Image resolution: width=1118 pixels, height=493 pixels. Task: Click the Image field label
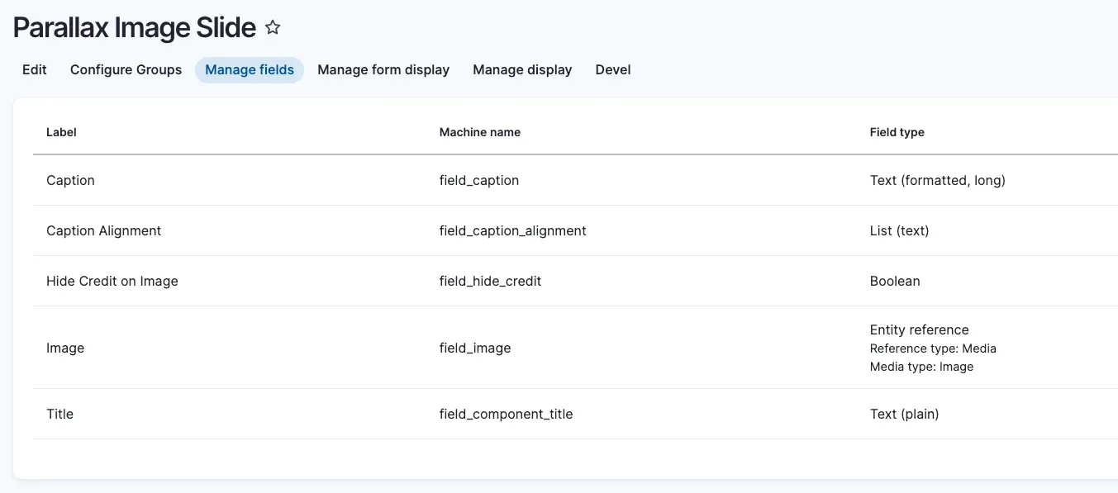tap(65, 348)
